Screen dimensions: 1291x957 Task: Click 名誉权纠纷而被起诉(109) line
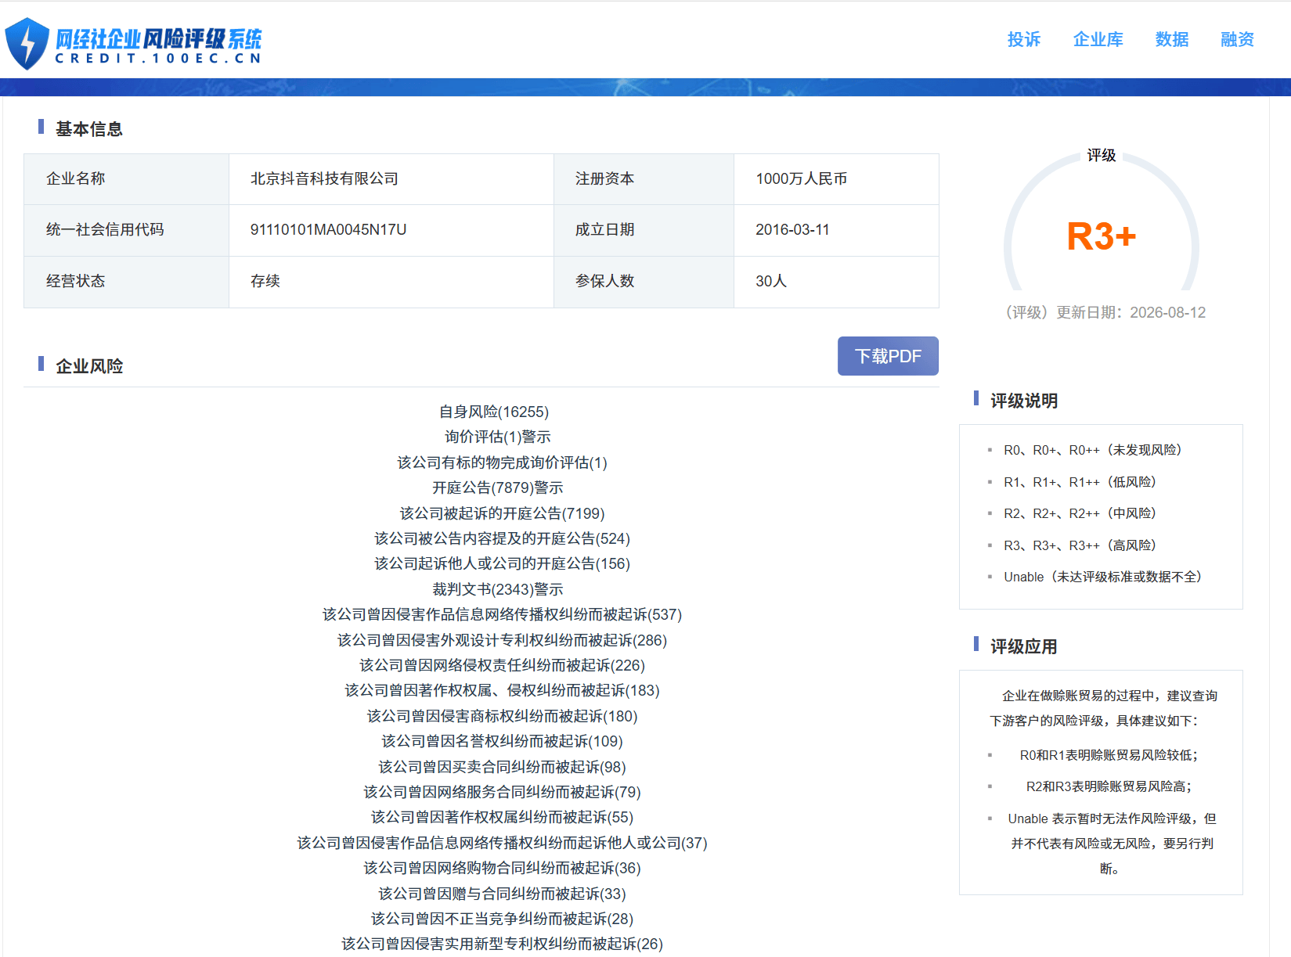[x=502, y=741]
